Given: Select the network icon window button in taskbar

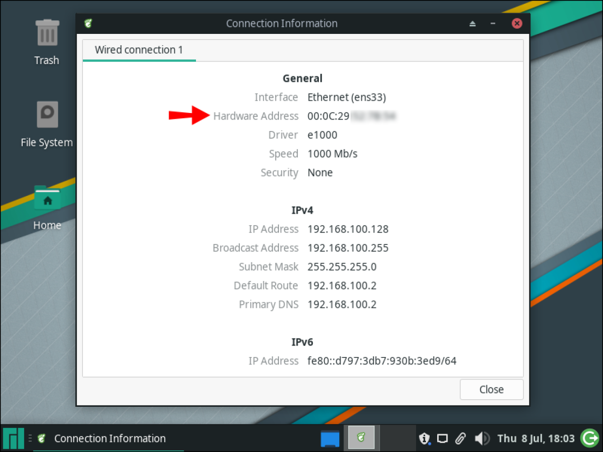Looking at the screenshot, I should (360, 438).
